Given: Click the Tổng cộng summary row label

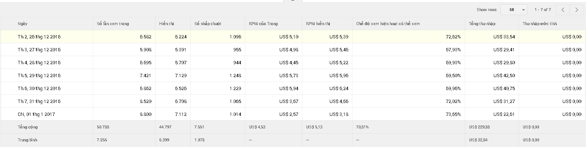Looking at the screenshot, I should point(28,127).
